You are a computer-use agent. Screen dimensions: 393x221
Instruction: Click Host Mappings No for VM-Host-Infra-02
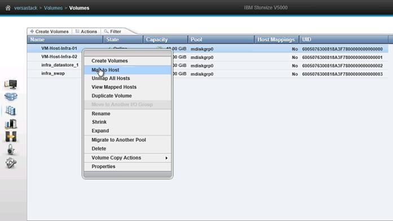point(295,57)
